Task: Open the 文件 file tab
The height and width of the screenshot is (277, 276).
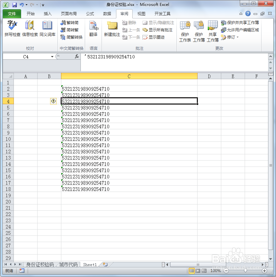Action: [x=12, y=14]
